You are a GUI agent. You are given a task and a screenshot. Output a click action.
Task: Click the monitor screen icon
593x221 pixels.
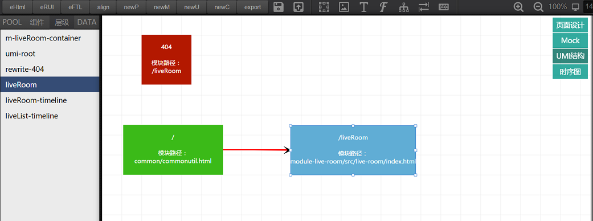click(575, 7)
